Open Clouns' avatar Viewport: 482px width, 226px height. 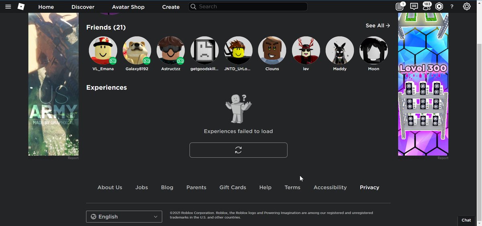[x=272, y=50]
